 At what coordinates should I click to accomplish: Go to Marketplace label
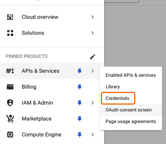[37, 119]
